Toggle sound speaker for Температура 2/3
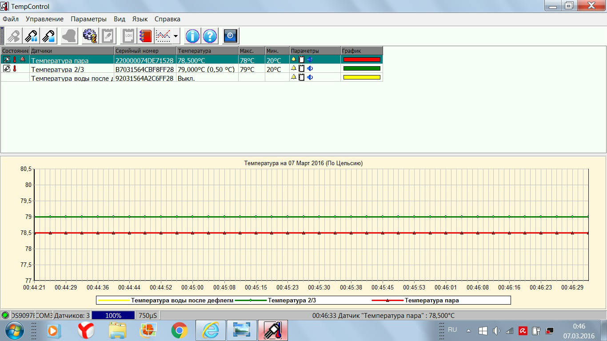 310,68
